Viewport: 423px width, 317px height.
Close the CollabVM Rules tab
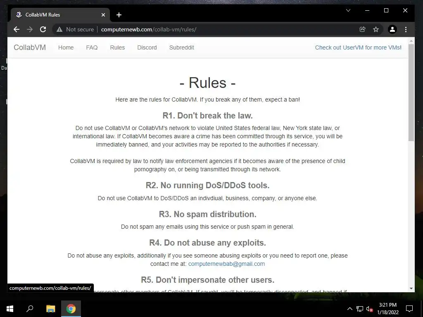[103, 15]
